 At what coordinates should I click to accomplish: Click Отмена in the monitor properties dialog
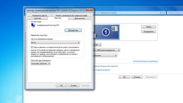tap(74, 86)
